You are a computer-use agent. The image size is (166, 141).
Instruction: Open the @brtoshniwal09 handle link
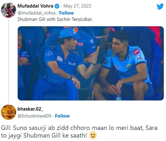click(34, 116)
